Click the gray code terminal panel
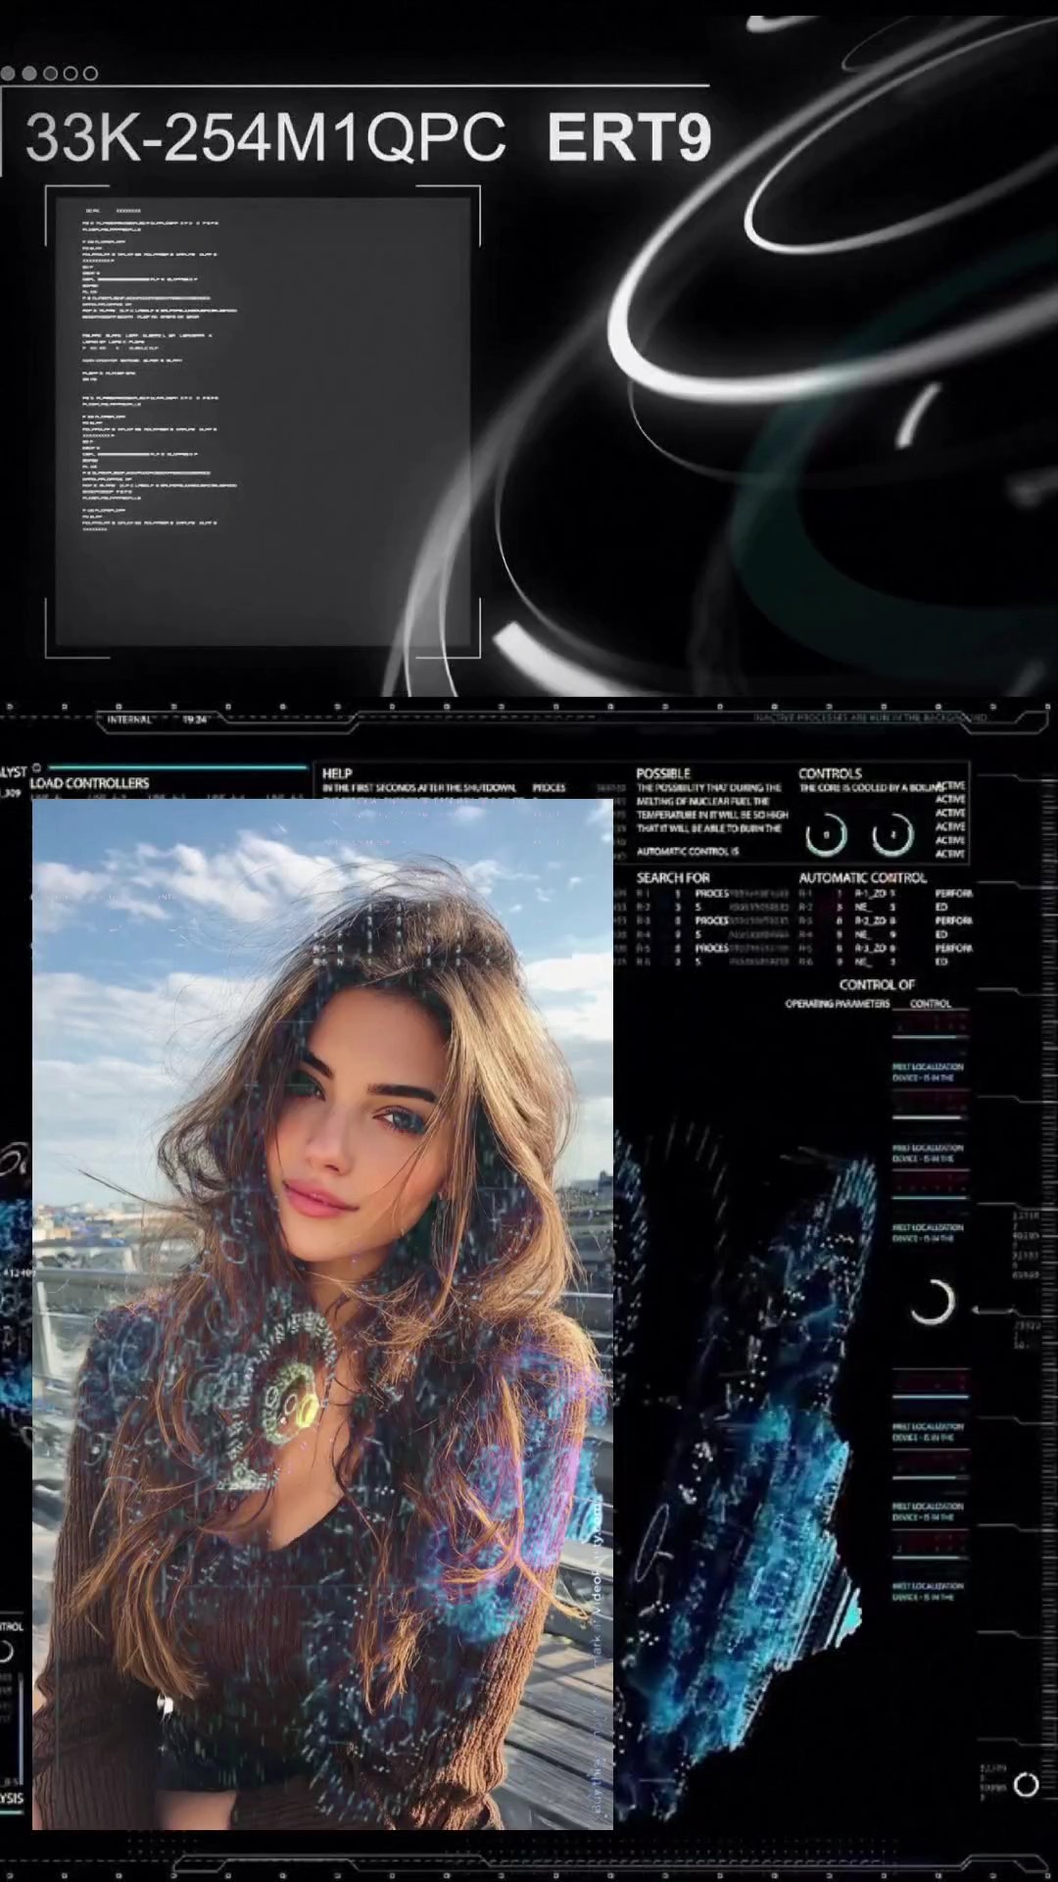This screenshot has height=1882, width=1058. 263,421
